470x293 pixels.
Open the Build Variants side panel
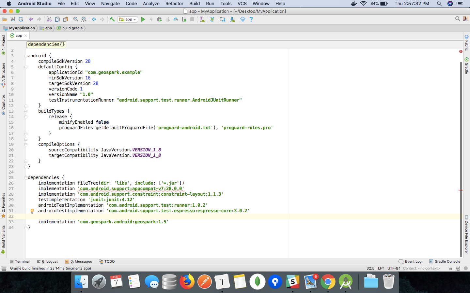tap(3, 239)
